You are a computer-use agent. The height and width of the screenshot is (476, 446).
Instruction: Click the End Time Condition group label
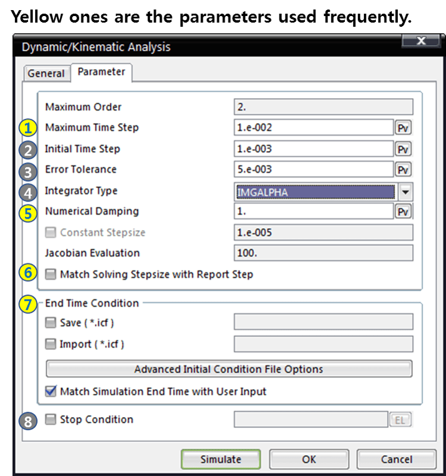pos(92,303)
